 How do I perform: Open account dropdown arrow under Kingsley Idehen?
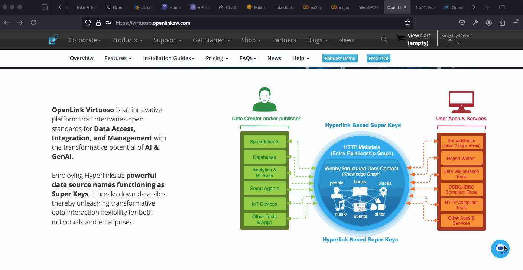coord(458,43)
